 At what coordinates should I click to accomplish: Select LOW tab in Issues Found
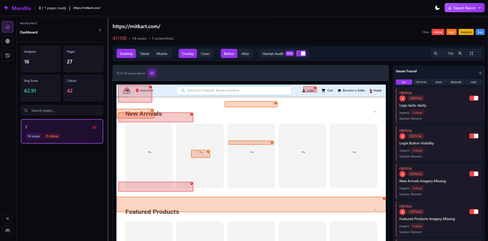[473, 82]
